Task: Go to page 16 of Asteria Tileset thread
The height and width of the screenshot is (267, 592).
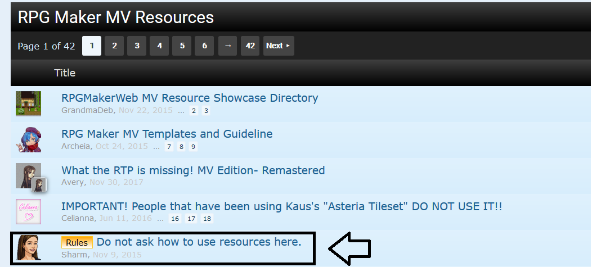Action: (x=174, y=219)
